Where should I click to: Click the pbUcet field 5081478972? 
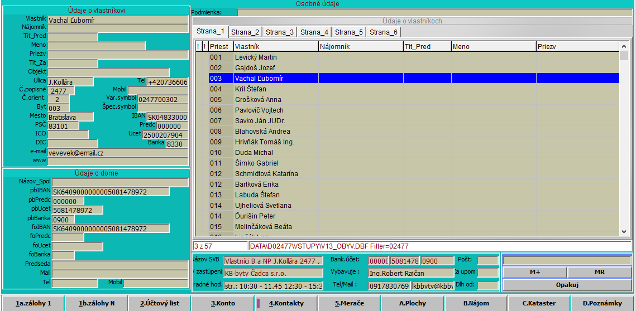tap(78, 210)
